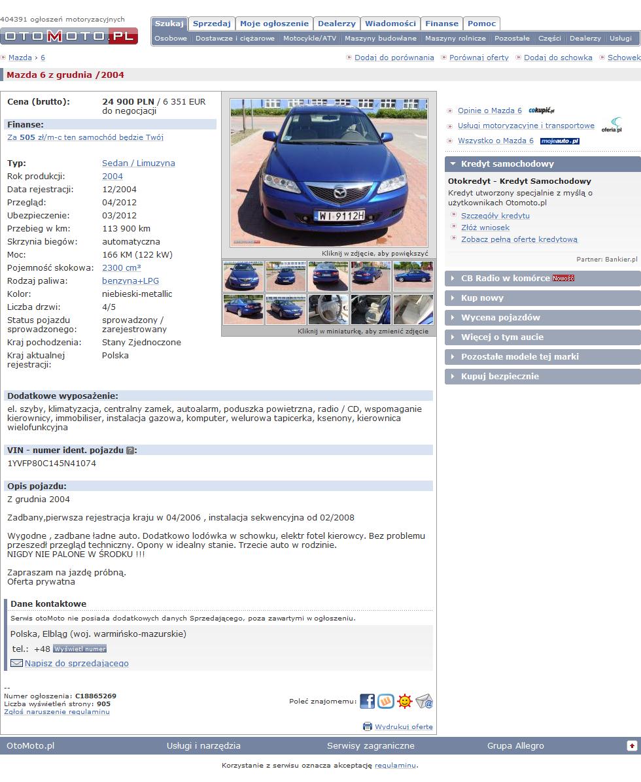Go to the Części category
641x782 pixels.
pos(549,38)
